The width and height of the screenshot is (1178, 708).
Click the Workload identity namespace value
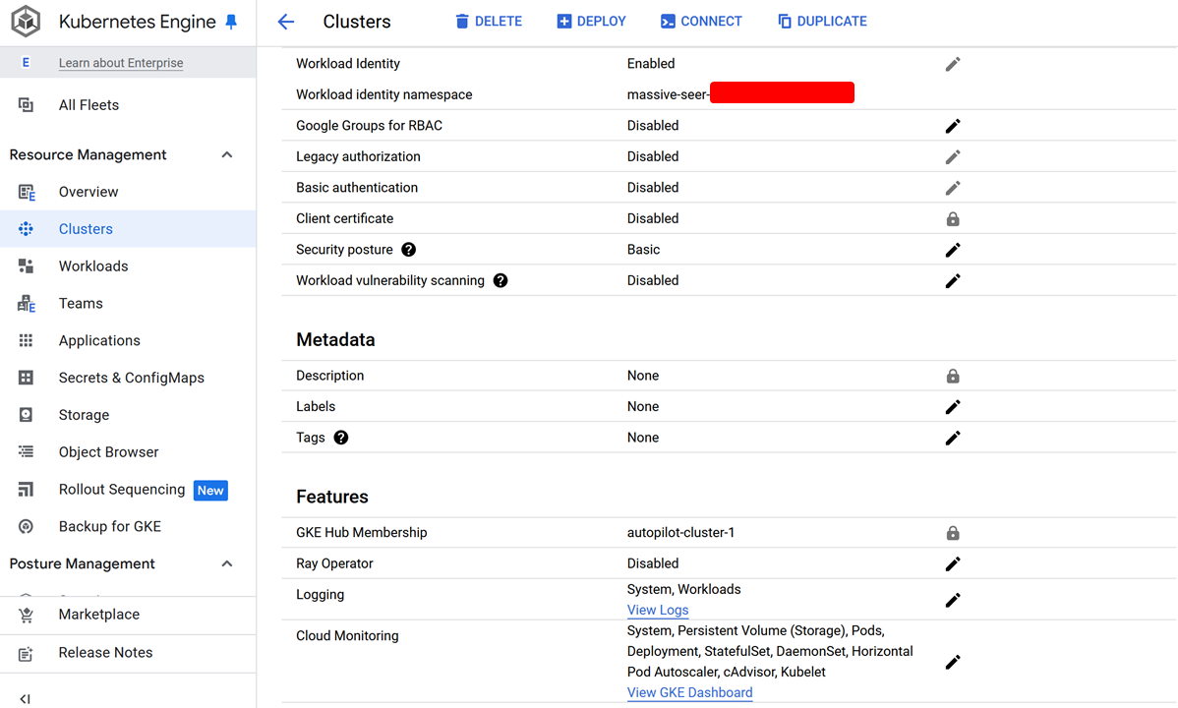pos(740,94)
